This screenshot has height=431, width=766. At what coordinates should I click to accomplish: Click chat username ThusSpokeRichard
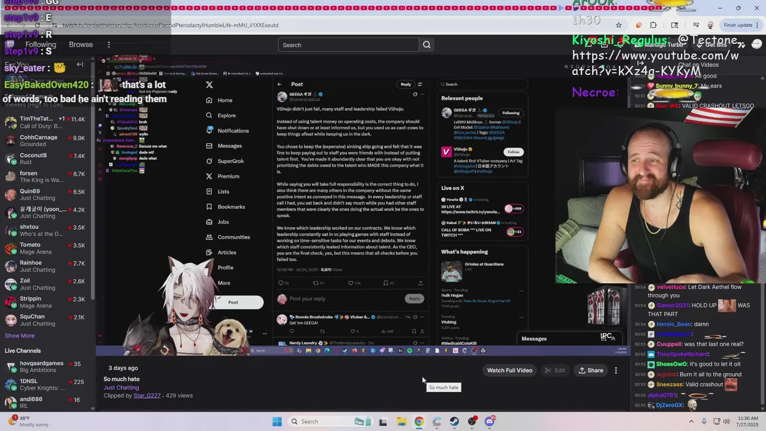[682, 354]
